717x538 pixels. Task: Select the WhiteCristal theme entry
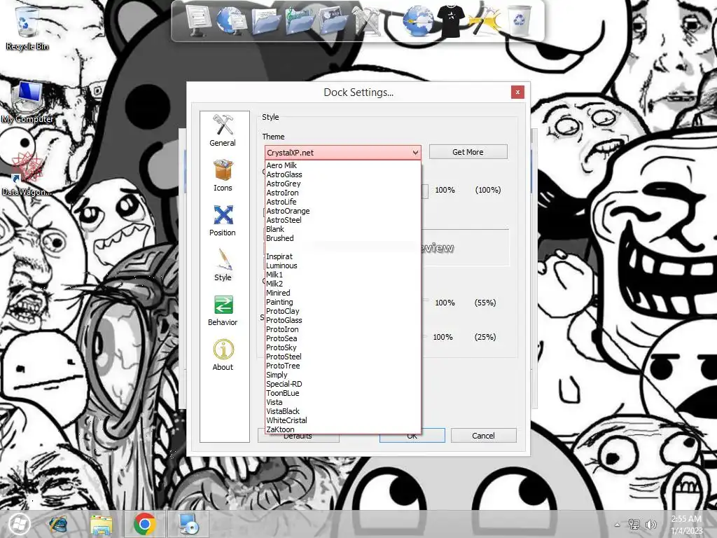pos(342,420)
